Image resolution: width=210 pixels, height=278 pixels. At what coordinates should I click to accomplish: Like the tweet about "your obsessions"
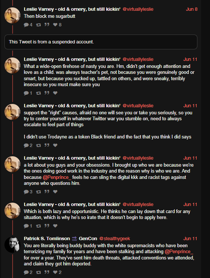click(56, 192)
